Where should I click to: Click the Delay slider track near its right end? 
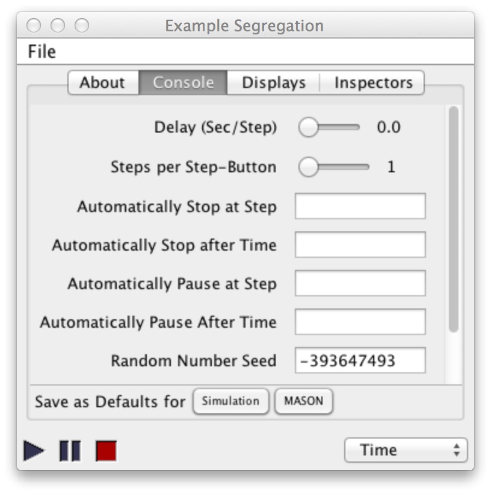353,127
